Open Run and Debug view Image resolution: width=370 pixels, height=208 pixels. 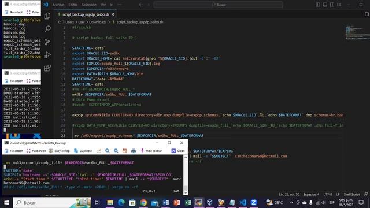pyautogui.click(x=47, y=55)
